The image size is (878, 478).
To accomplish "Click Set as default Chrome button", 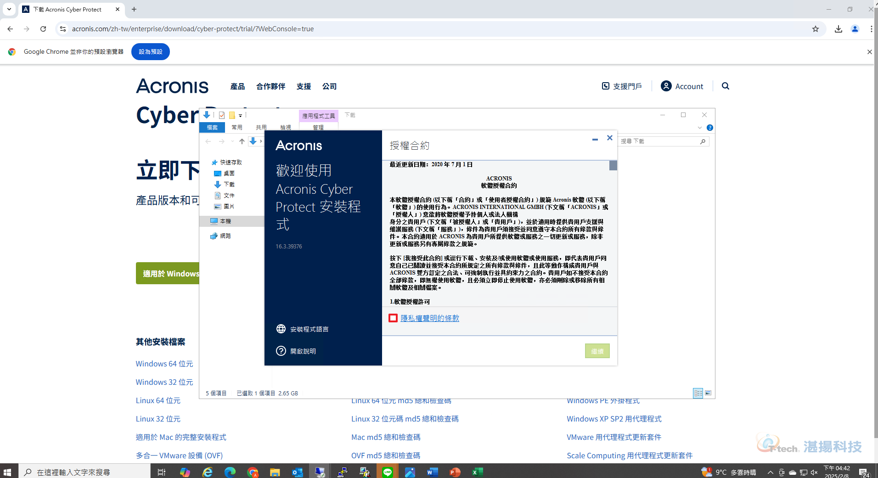I will (x=151, y=52).
